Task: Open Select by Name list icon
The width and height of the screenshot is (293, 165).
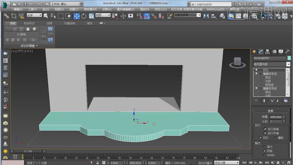Action: coord(53,16)
